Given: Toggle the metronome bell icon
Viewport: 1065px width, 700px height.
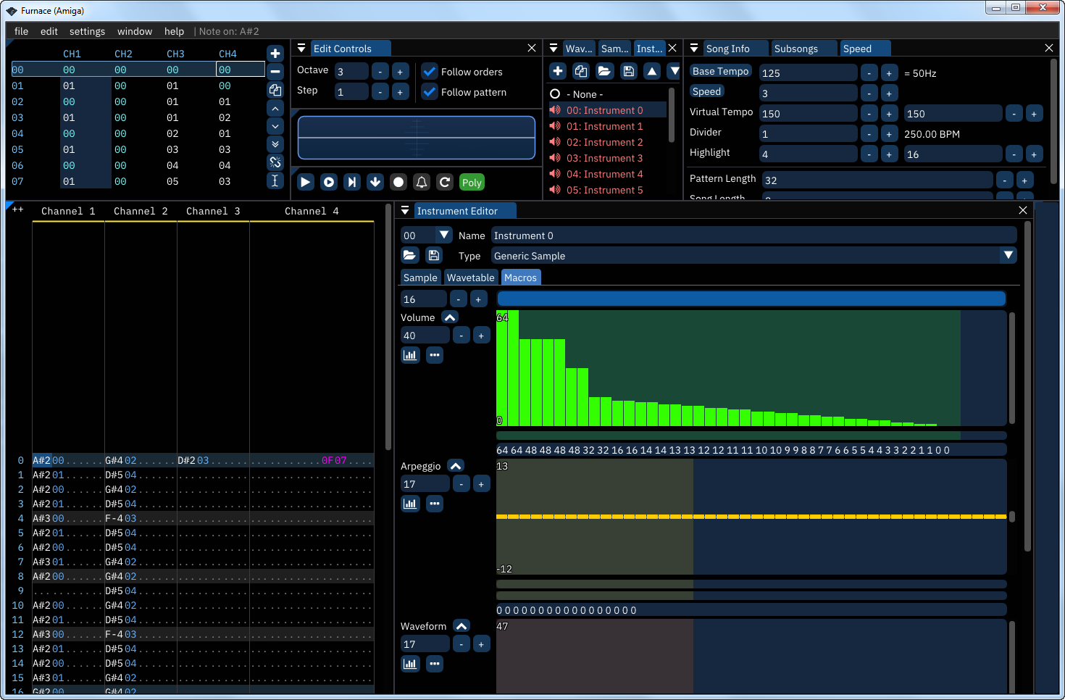Looking at the screenshot, I should pos(422,182).
